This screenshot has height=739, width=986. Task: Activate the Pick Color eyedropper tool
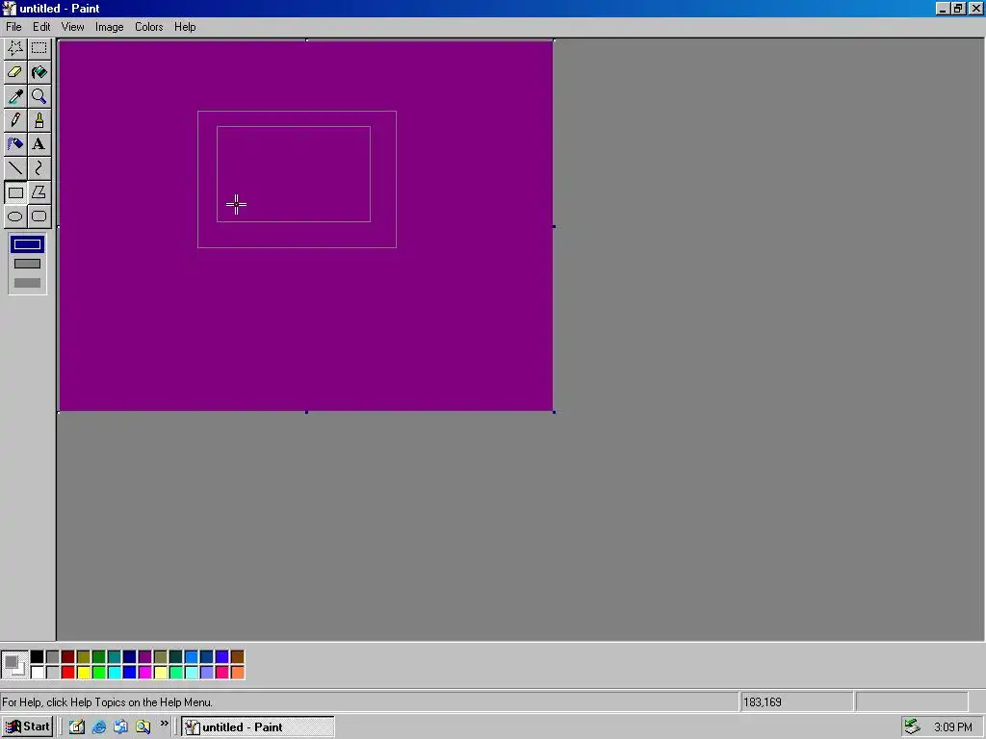[15, 96]
